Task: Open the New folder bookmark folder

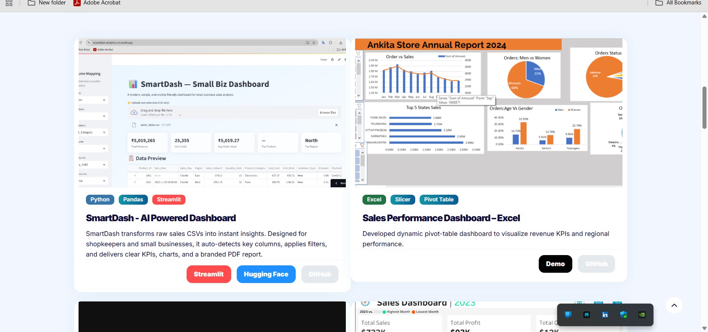Action: [x=47, y=3]
